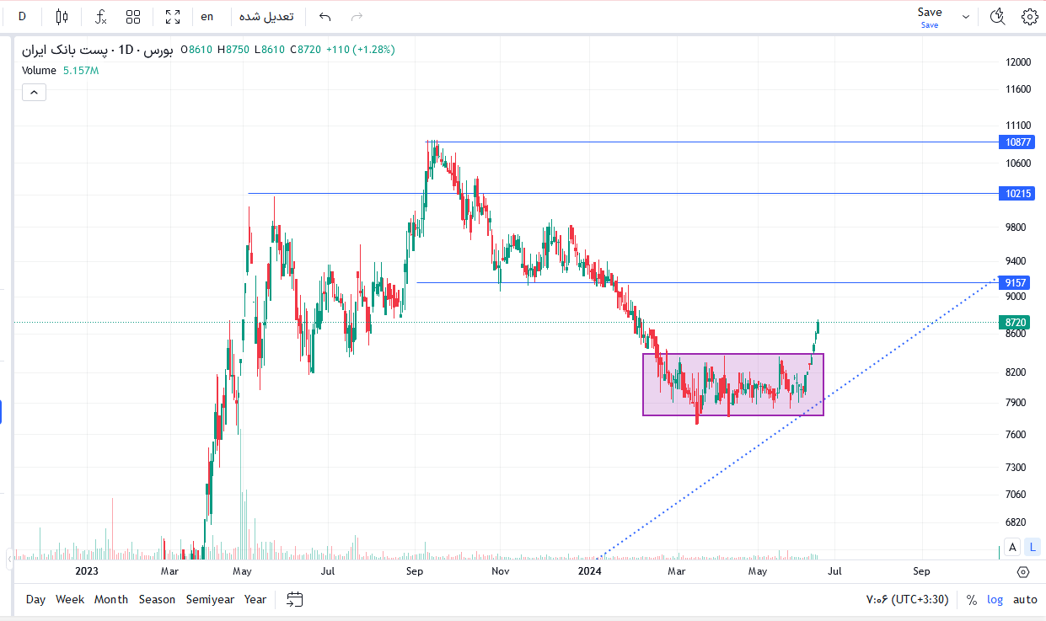Click the current price label 8720
Screen dimensions: 1046x621
1014,322
